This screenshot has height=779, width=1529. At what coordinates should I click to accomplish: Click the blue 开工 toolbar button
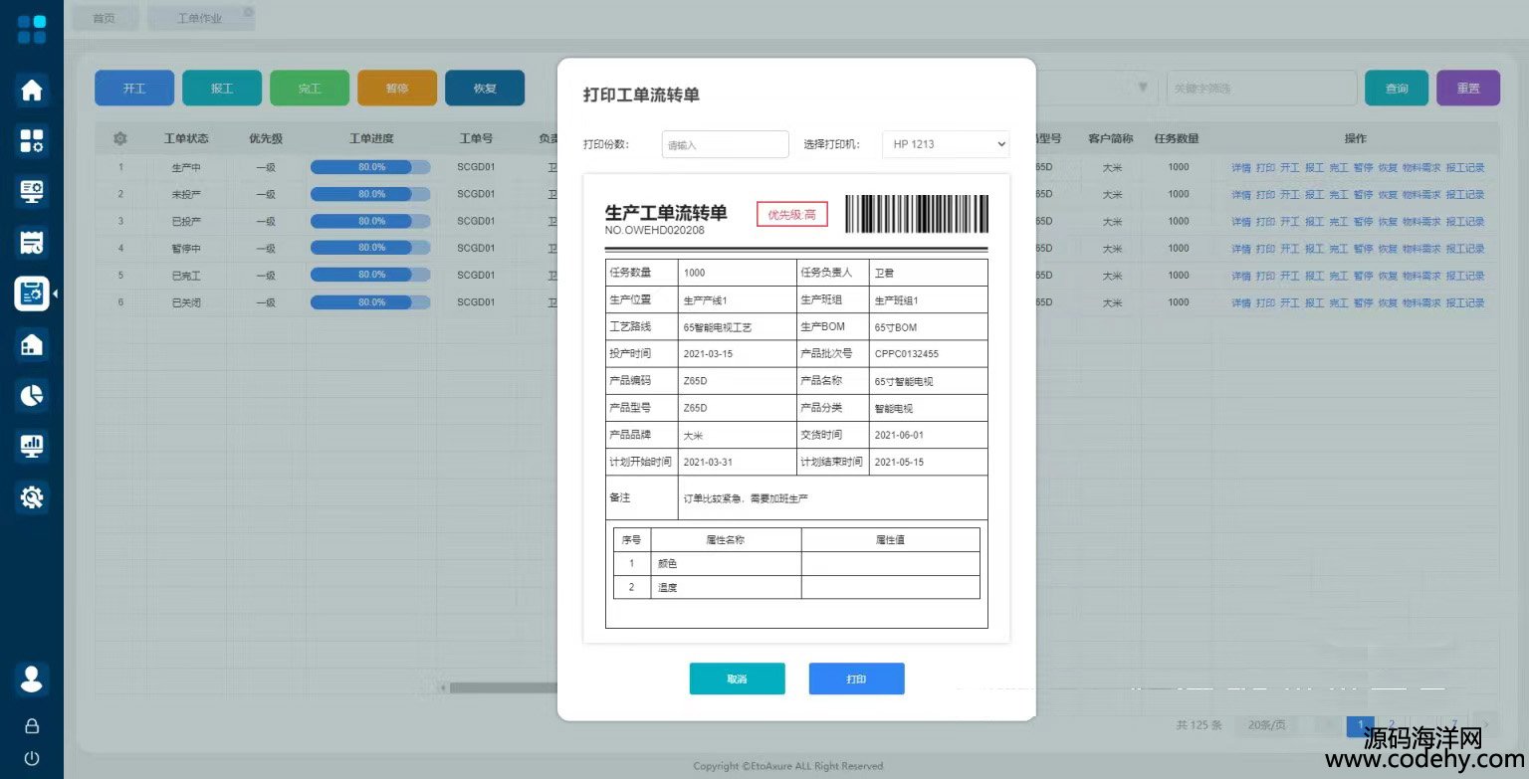(134, 88)
